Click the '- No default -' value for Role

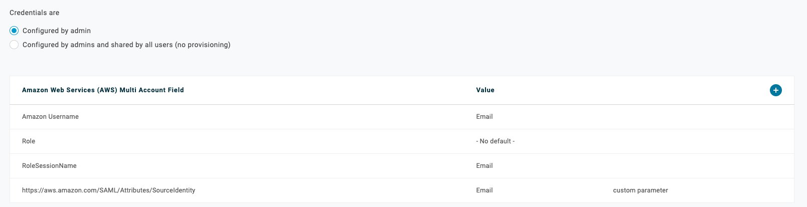pyautogui.click(x=496, y=141)
